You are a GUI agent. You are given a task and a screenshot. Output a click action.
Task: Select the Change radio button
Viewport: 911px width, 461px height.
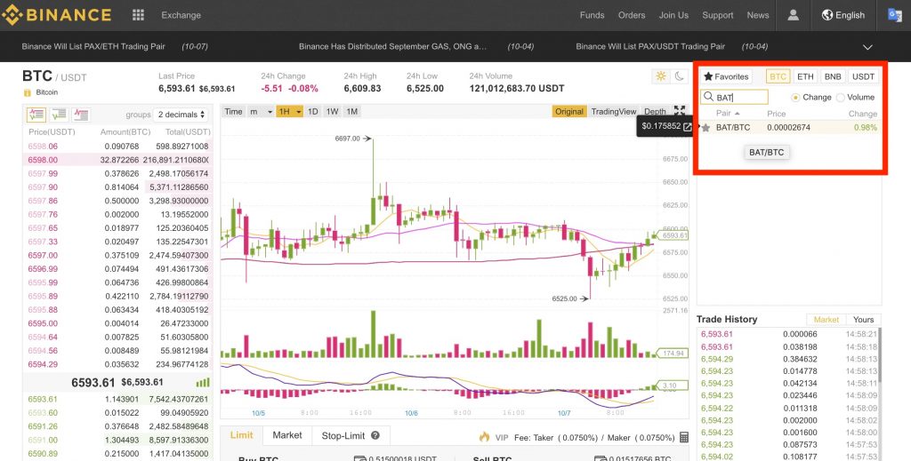[x=795, y=97]
